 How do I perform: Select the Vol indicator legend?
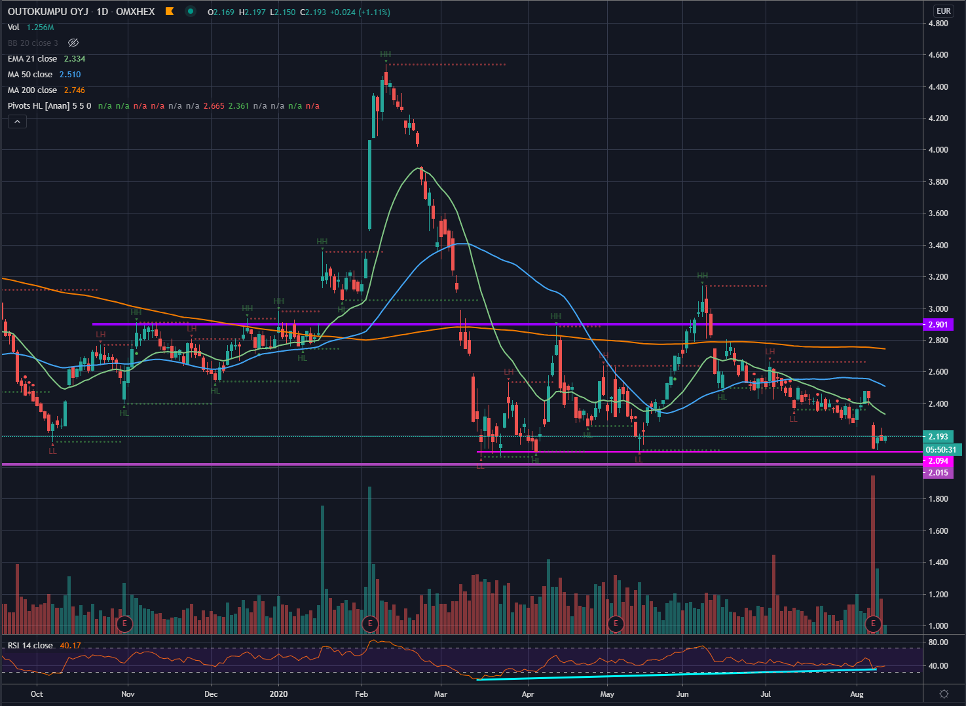(14, 28)
